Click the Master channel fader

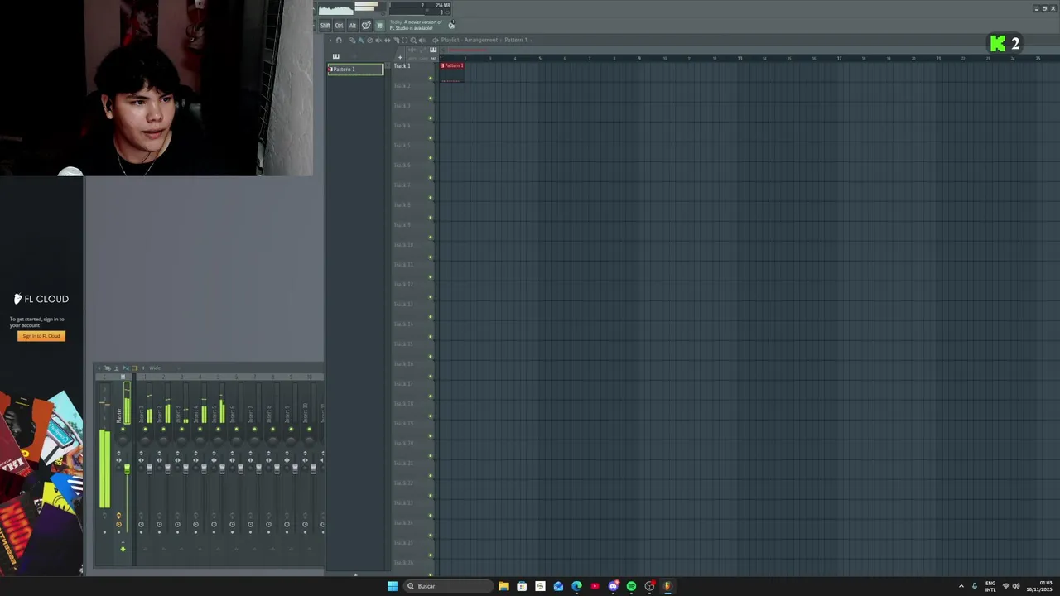(x=127, y=469)
